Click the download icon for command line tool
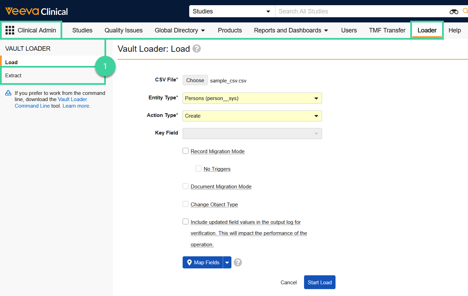 click(x=8, y=93)
